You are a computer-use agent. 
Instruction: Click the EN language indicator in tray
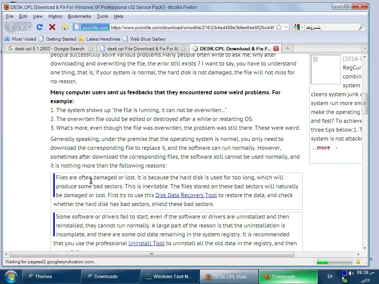click(330, 277)
